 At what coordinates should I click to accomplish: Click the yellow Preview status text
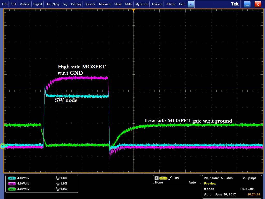tap(210, 184)
